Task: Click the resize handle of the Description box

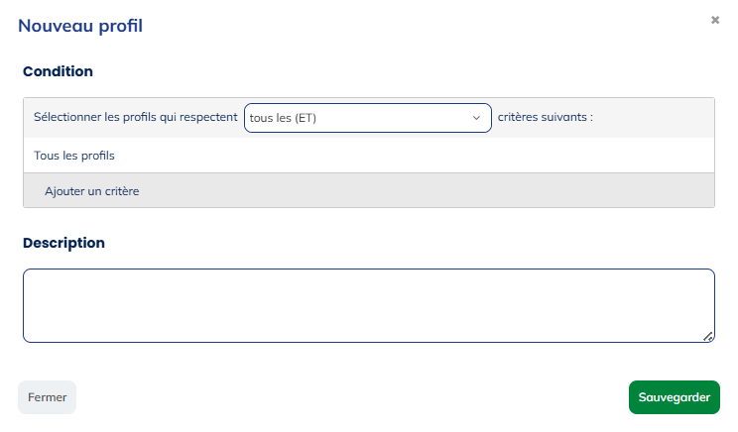Action: (708, 337)
